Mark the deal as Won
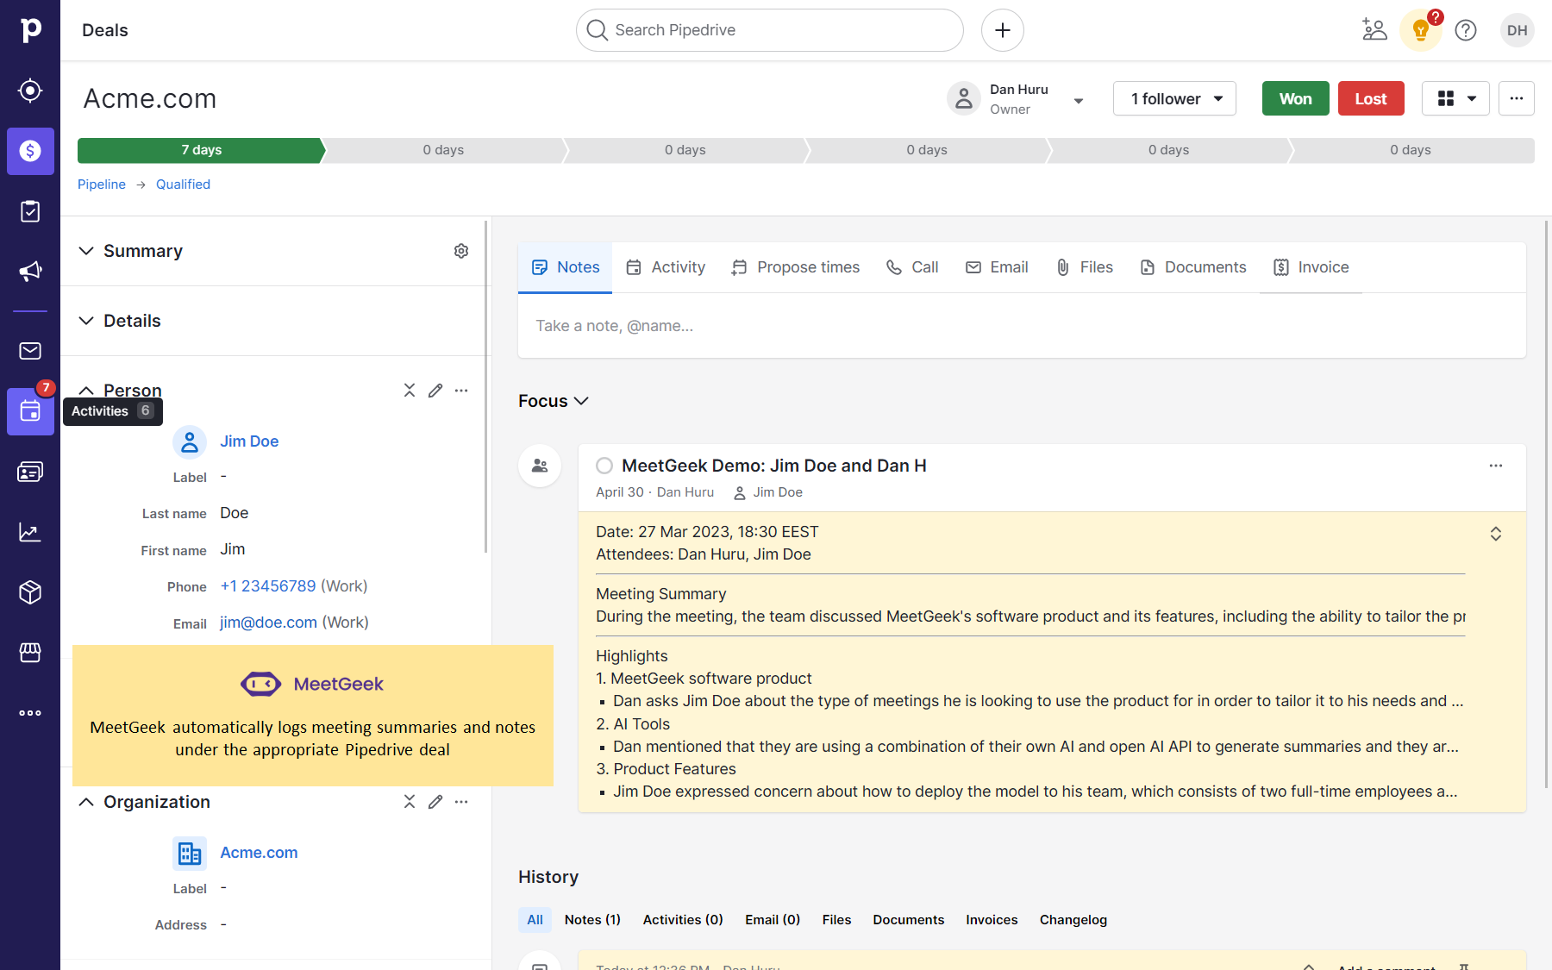The height and width of the screenshot is (970, 1552). [1295, 99]
